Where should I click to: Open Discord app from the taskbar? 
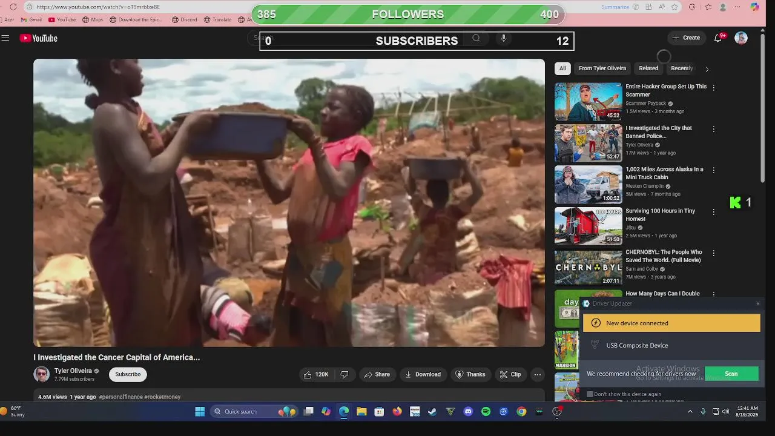point(468,412)
